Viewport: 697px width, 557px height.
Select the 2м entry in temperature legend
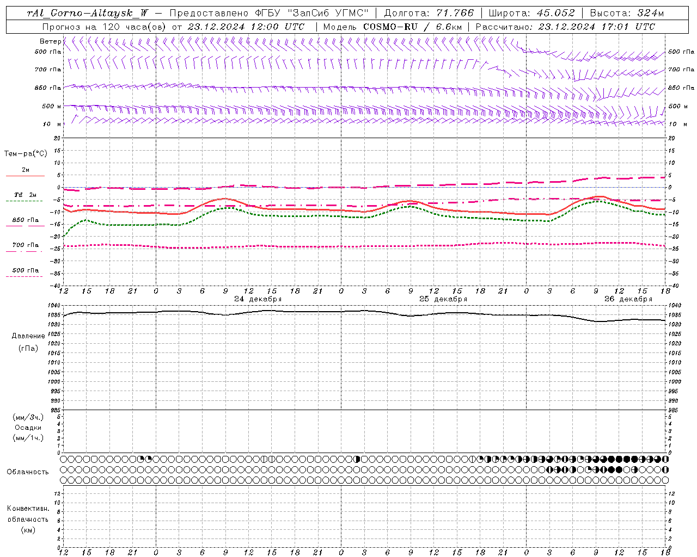pos(26,170)
